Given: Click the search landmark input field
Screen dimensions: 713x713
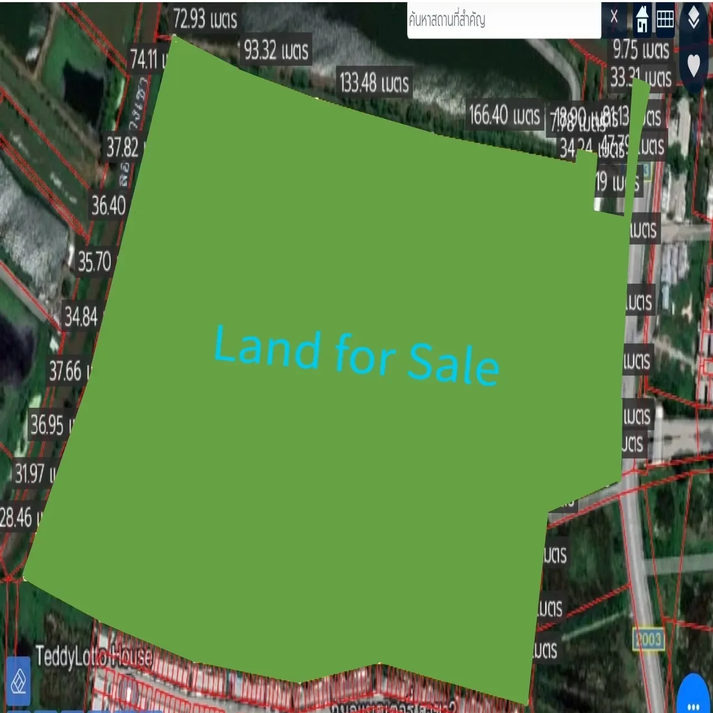Looking at the screenshot, I should pos(504,20).
